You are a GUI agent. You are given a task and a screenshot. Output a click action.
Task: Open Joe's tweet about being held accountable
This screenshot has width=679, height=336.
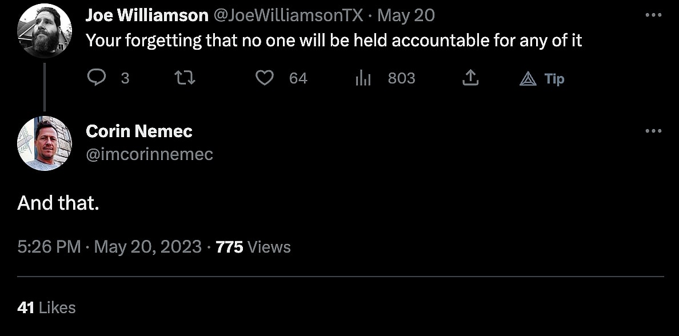[334, 41]
